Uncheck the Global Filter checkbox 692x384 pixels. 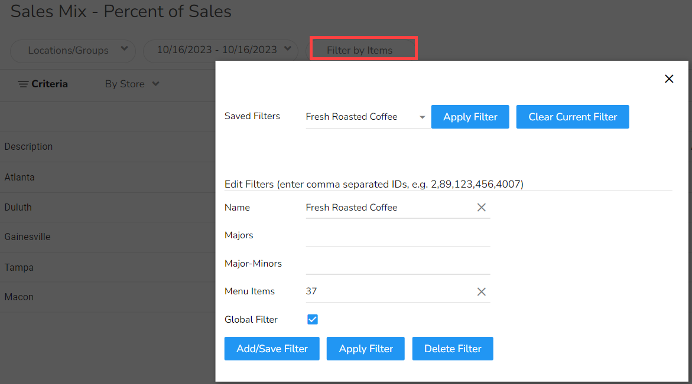point(313,320)
